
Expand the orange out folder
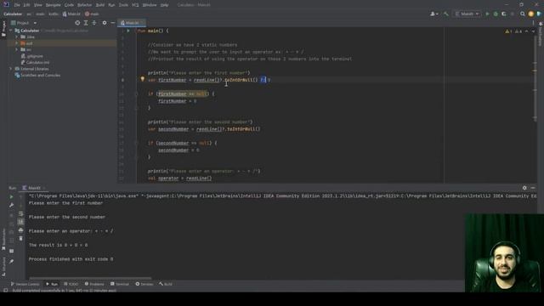[x=16, y=43]
